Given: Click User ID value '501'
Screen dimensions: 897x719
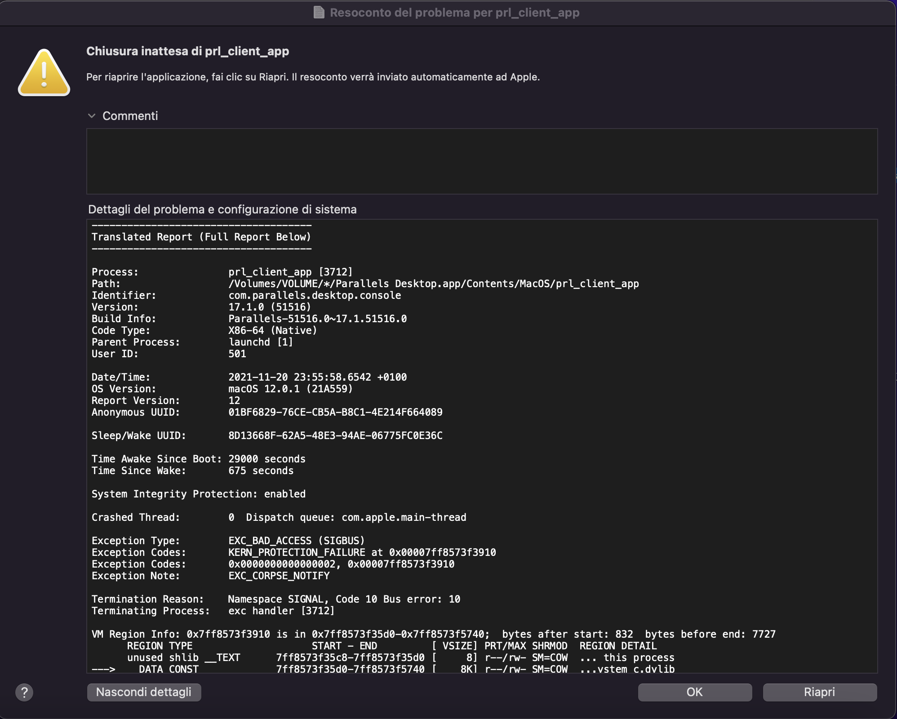Looking at the screenshot, I should (237, 354).
